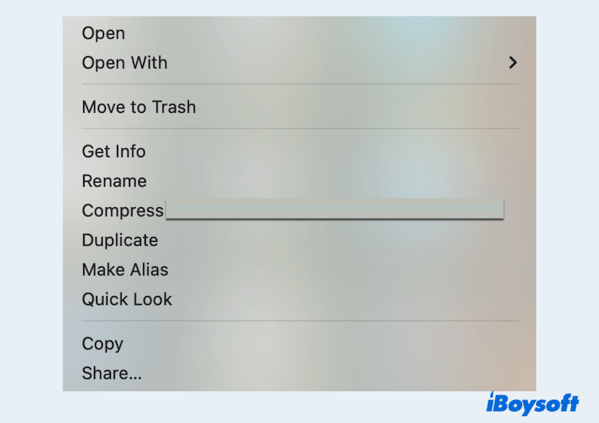Select the Rename option
The image size is (599, 423).
[114, 181]
